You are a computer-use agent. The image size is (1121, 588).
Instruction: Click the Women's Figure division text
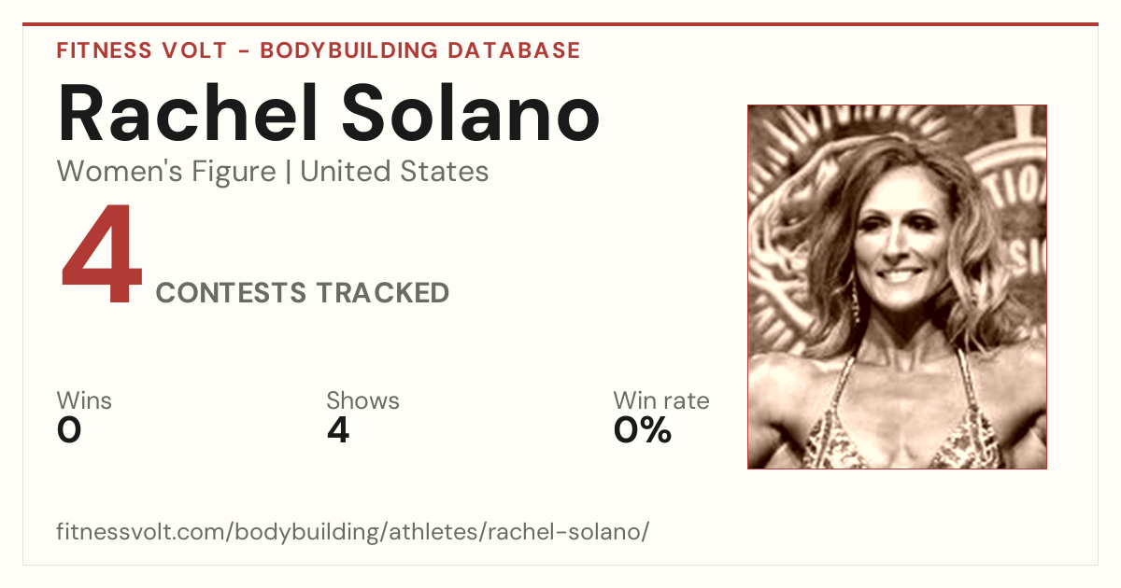pyautogui.click(x=166, y=172)
